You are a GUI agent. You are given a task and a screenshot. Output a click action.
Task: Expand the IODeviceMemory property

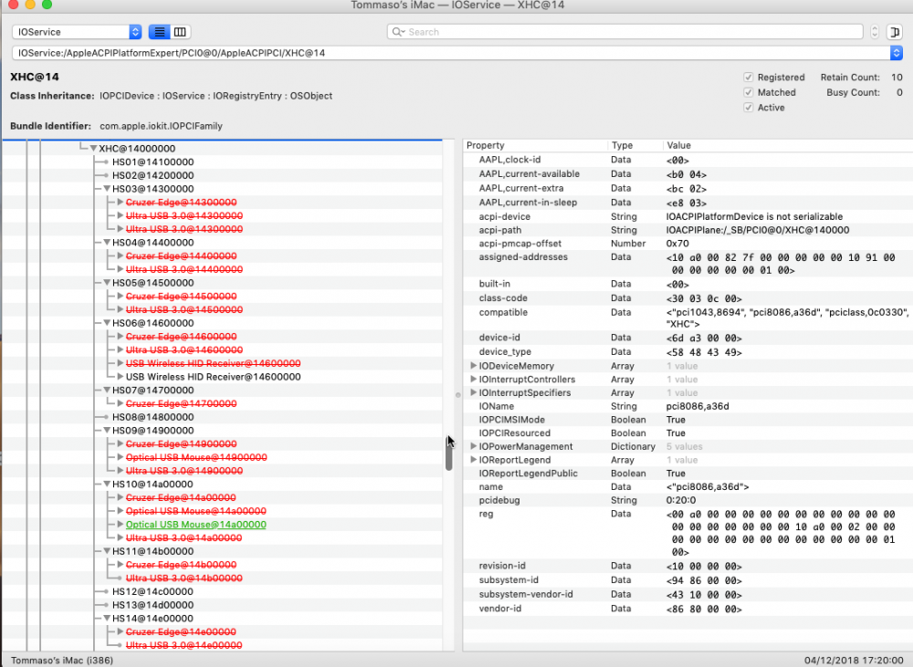[473, 366]
